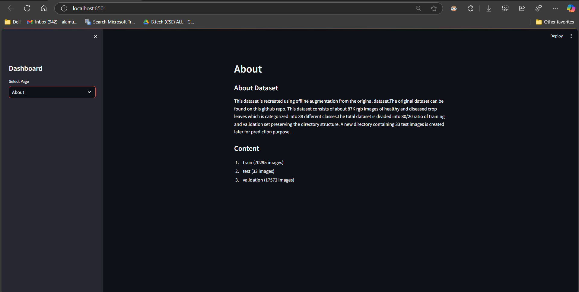
Task: Click the Dashboard sidebar title
Action: 26,68
